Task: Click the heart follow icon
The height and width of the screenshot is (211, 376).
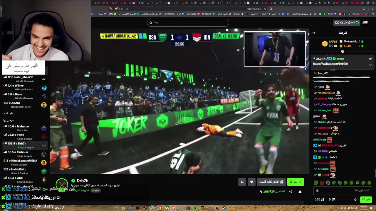Action: [x=251, y=182]
